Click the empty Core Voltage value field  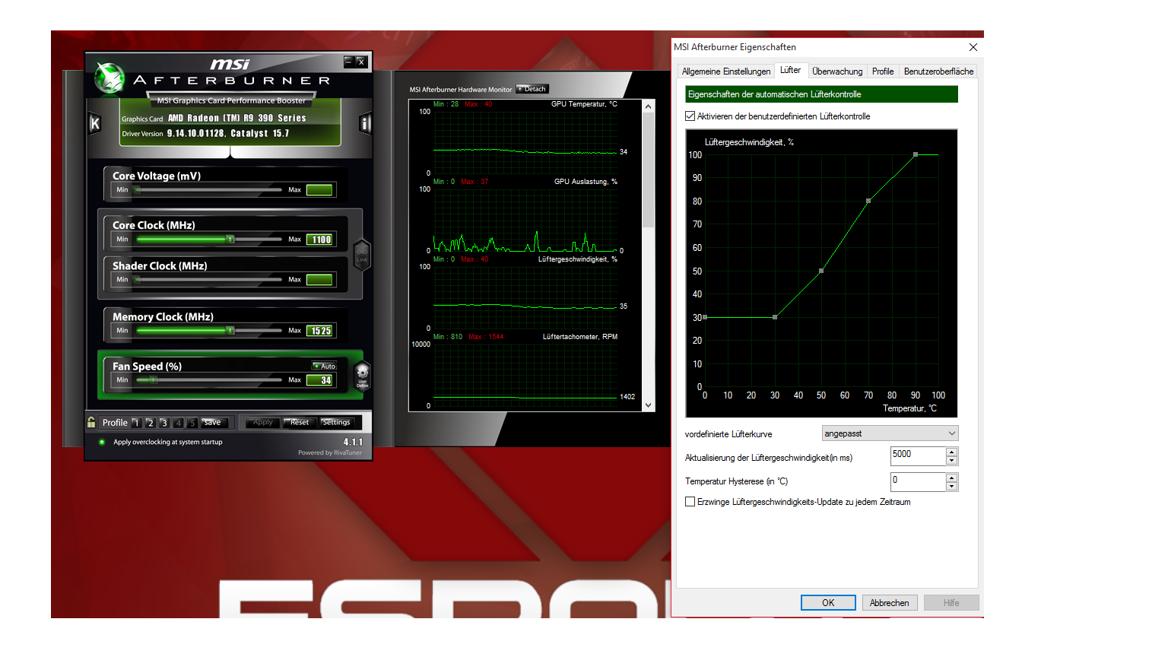coord(319,190)
